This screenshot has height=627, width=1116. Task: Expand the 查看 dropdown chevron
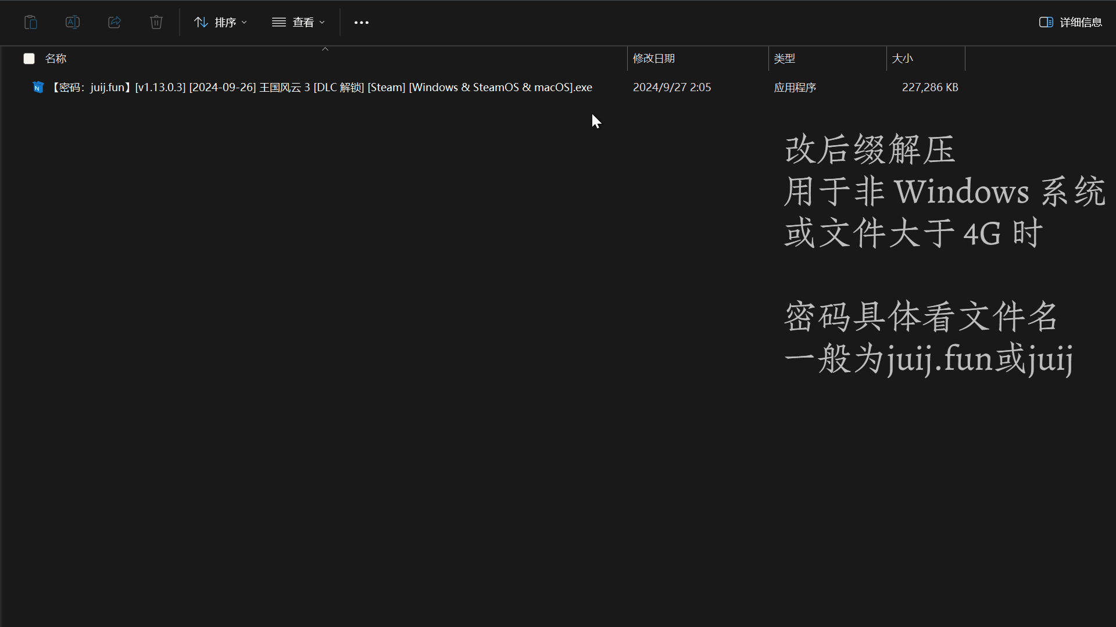pyautogui.click(x=322, y=22)
